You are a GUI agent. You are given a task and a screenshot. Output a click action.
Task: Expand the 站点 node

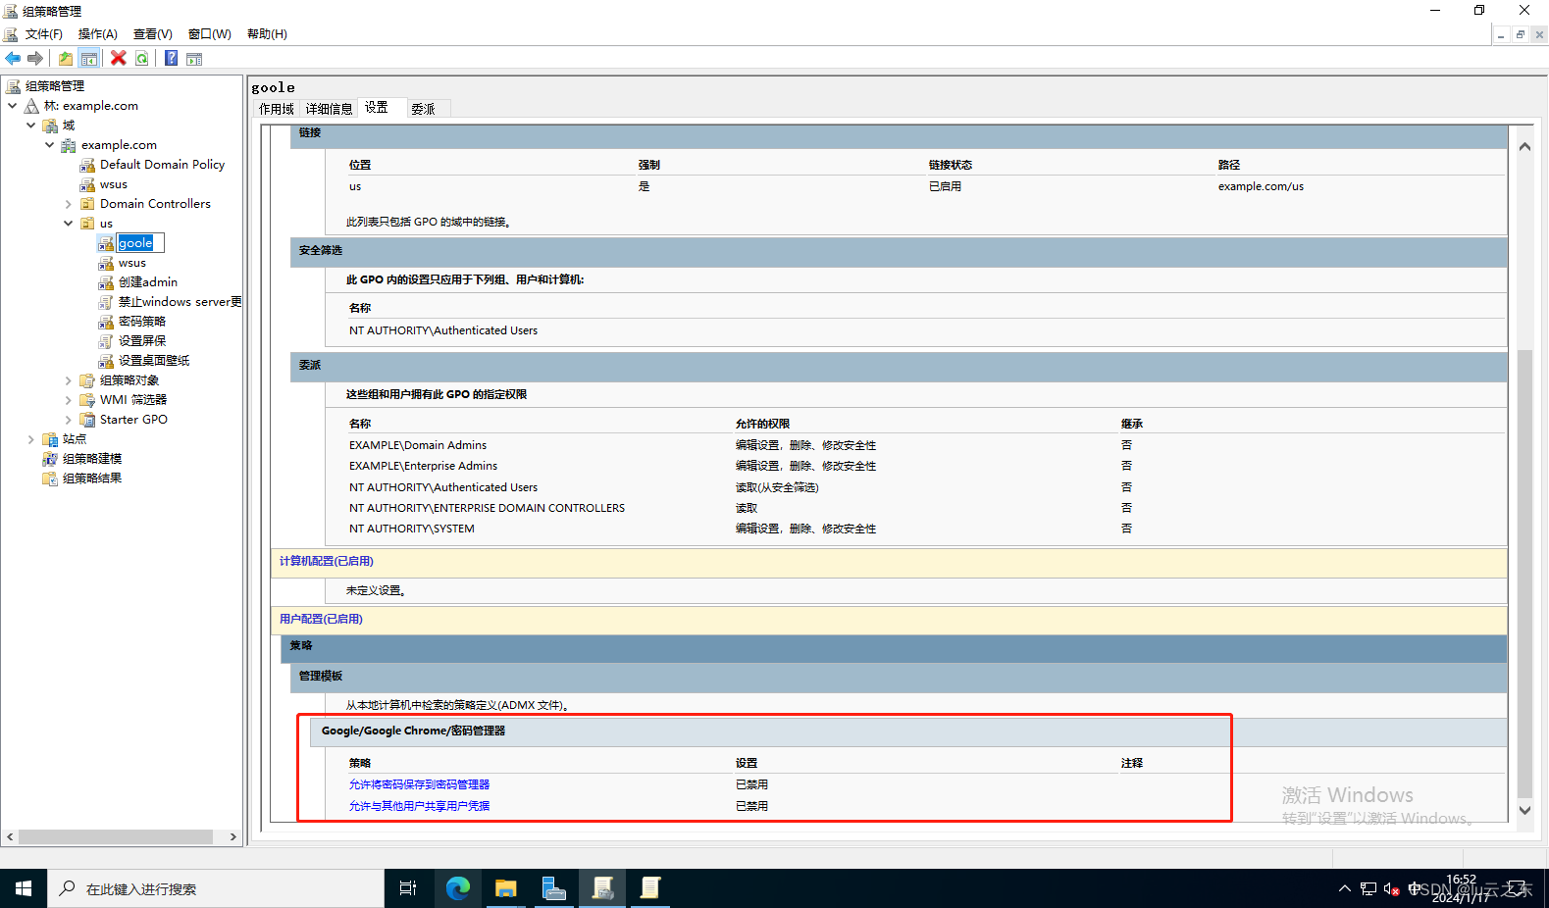(31, 439)
